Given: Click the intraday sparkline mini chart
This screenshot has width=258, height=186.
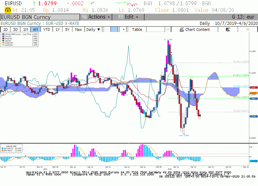Looking at the screenshot, I should pyautogui.click(x=127, y=4).
